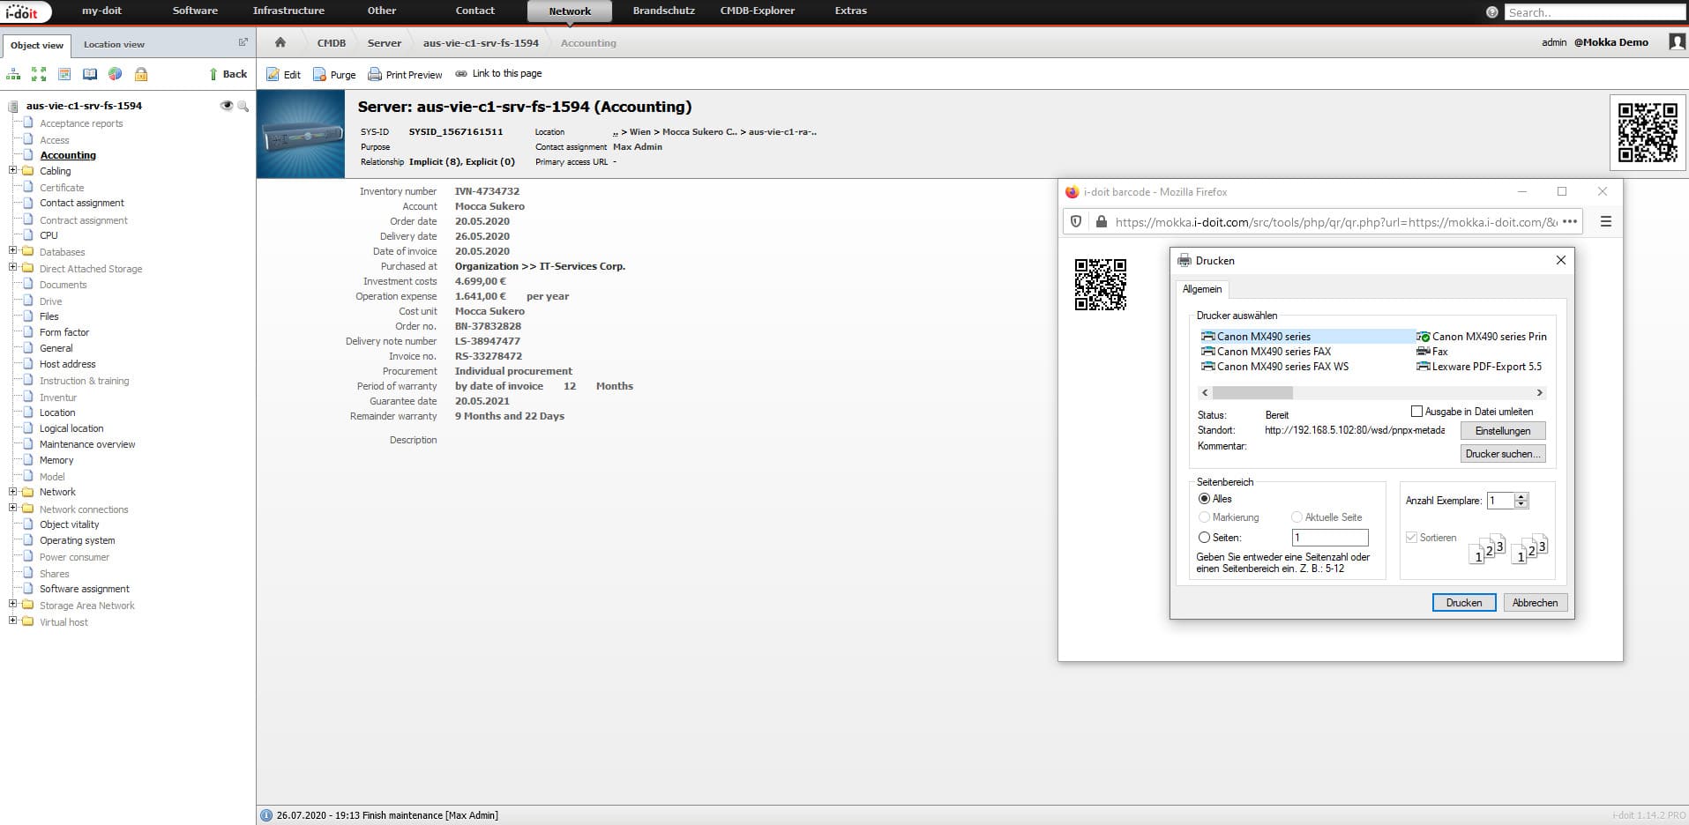Screen dimensions: 1689x825
Task: Select the 'Seiten' page range radio button
Action: tap(1205, 537)
